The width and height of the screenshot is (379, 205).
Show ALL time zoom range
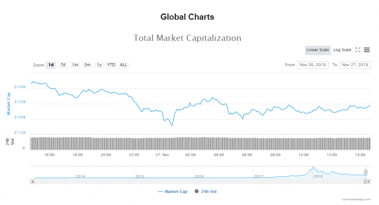tap(123, 65)
